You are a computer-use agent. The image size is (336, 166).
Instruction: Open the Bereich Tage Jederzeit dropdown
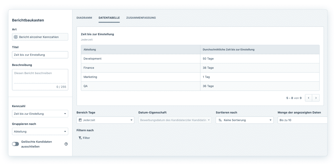tap(105, 120)
